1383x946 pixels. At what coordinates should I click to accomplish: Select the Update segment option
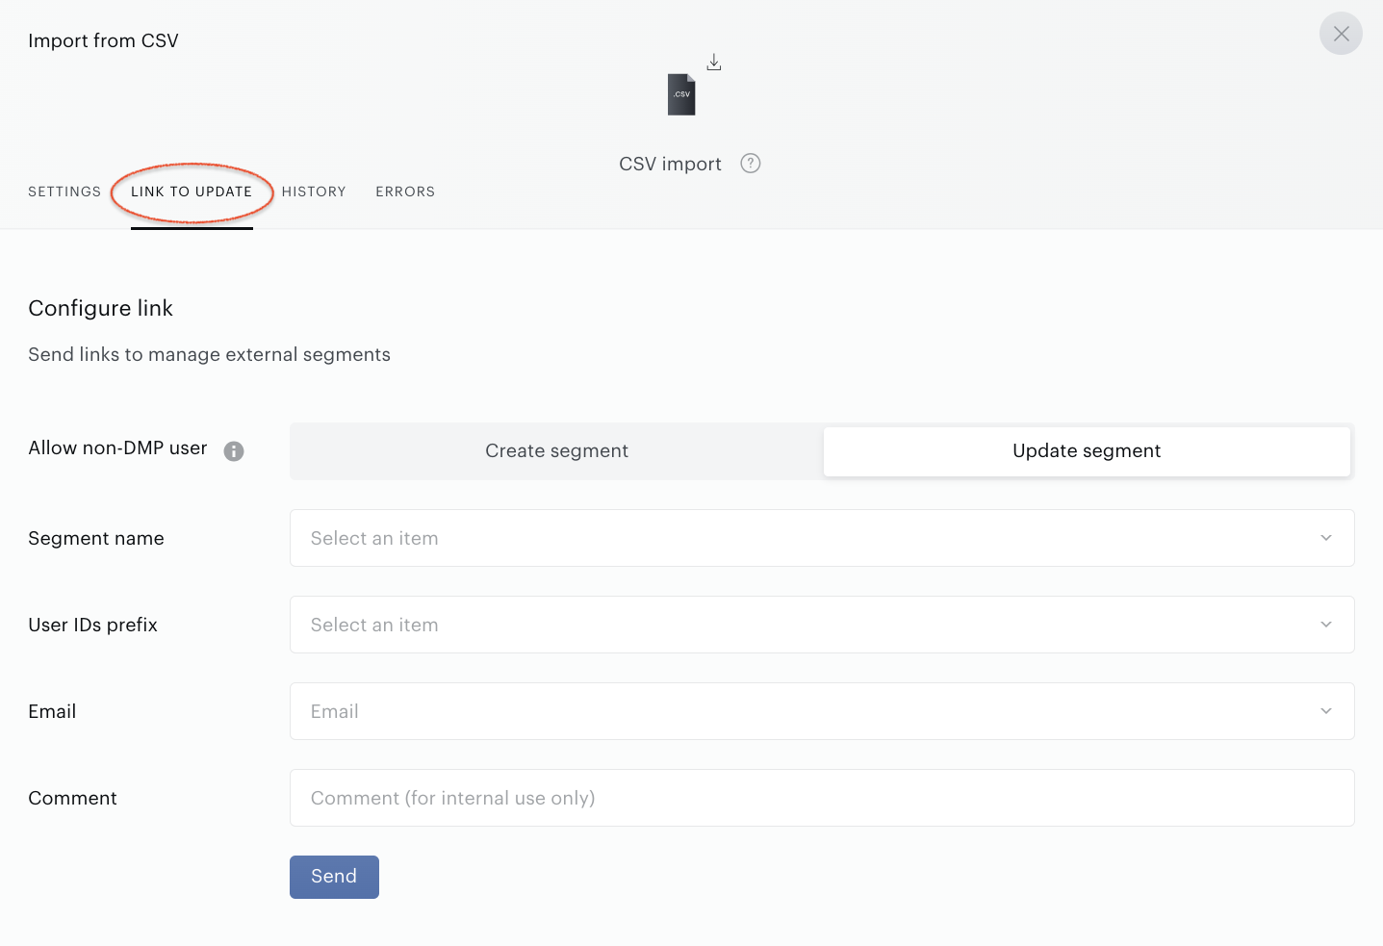pyautogui.click(x=1087, y=451)
